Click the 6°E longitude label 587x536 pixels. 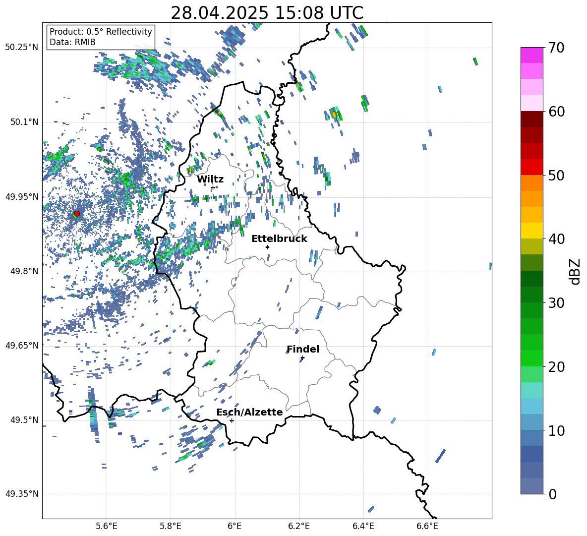(x=235, y=526)
